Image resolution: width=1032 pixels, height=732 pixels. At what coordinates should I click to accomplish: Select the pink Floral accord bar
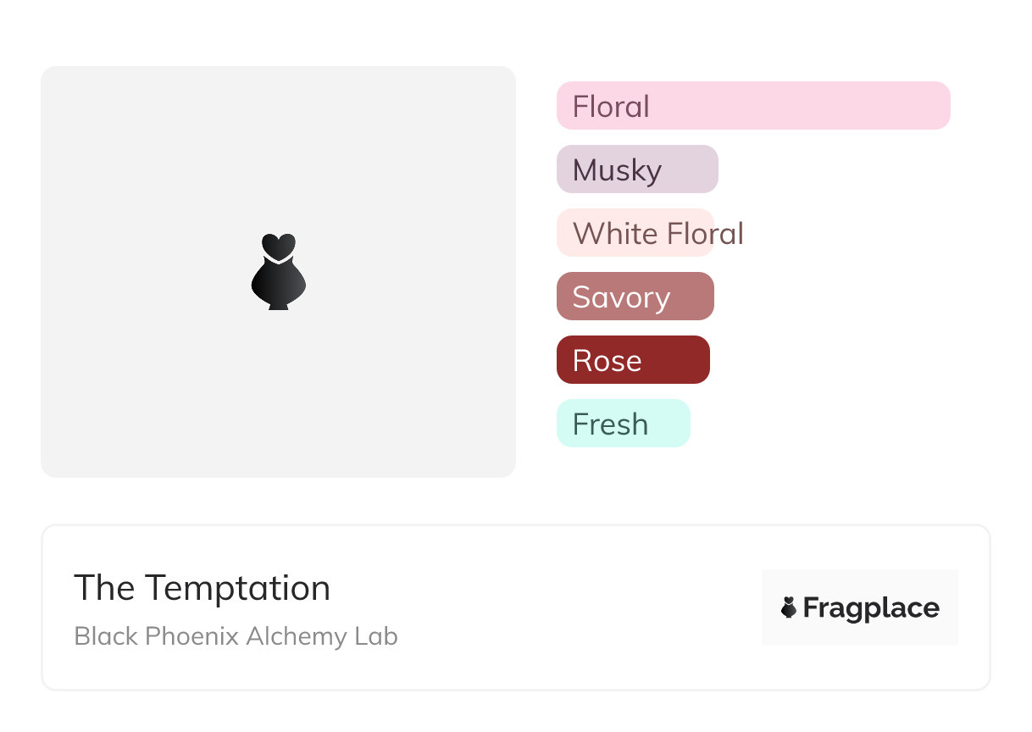tap(753, 106)
